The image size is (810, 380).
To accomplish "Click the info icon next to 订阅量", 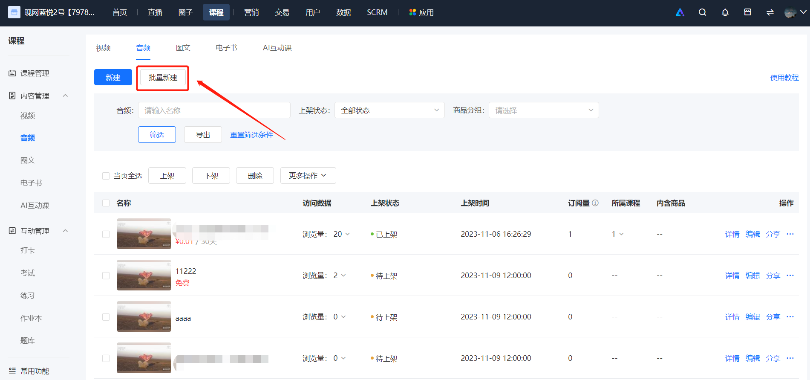I will point(595,203).
